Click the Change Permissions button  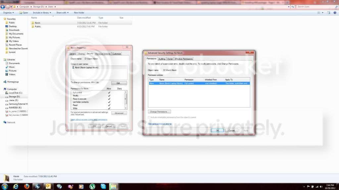coord(159,111)
